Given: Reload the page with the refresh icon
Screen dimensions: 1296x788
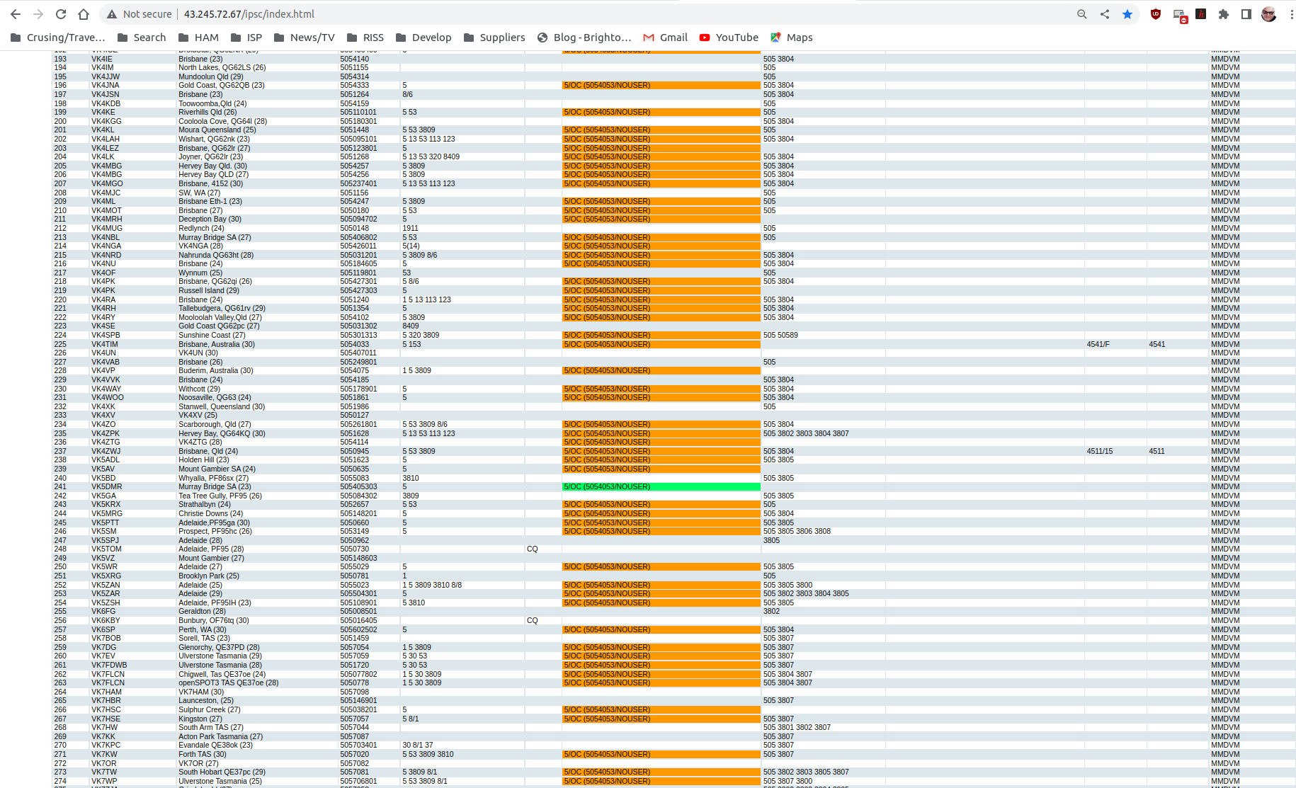Looking at the screenshot, I should pyautogui.click(x=60, y=13).
